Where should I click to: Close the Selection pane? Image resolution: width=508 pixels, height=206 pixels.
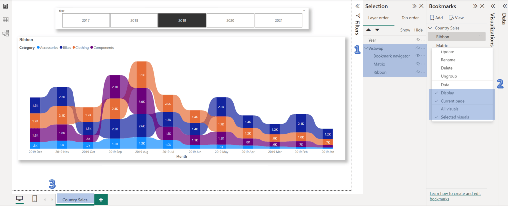point(422,6)
